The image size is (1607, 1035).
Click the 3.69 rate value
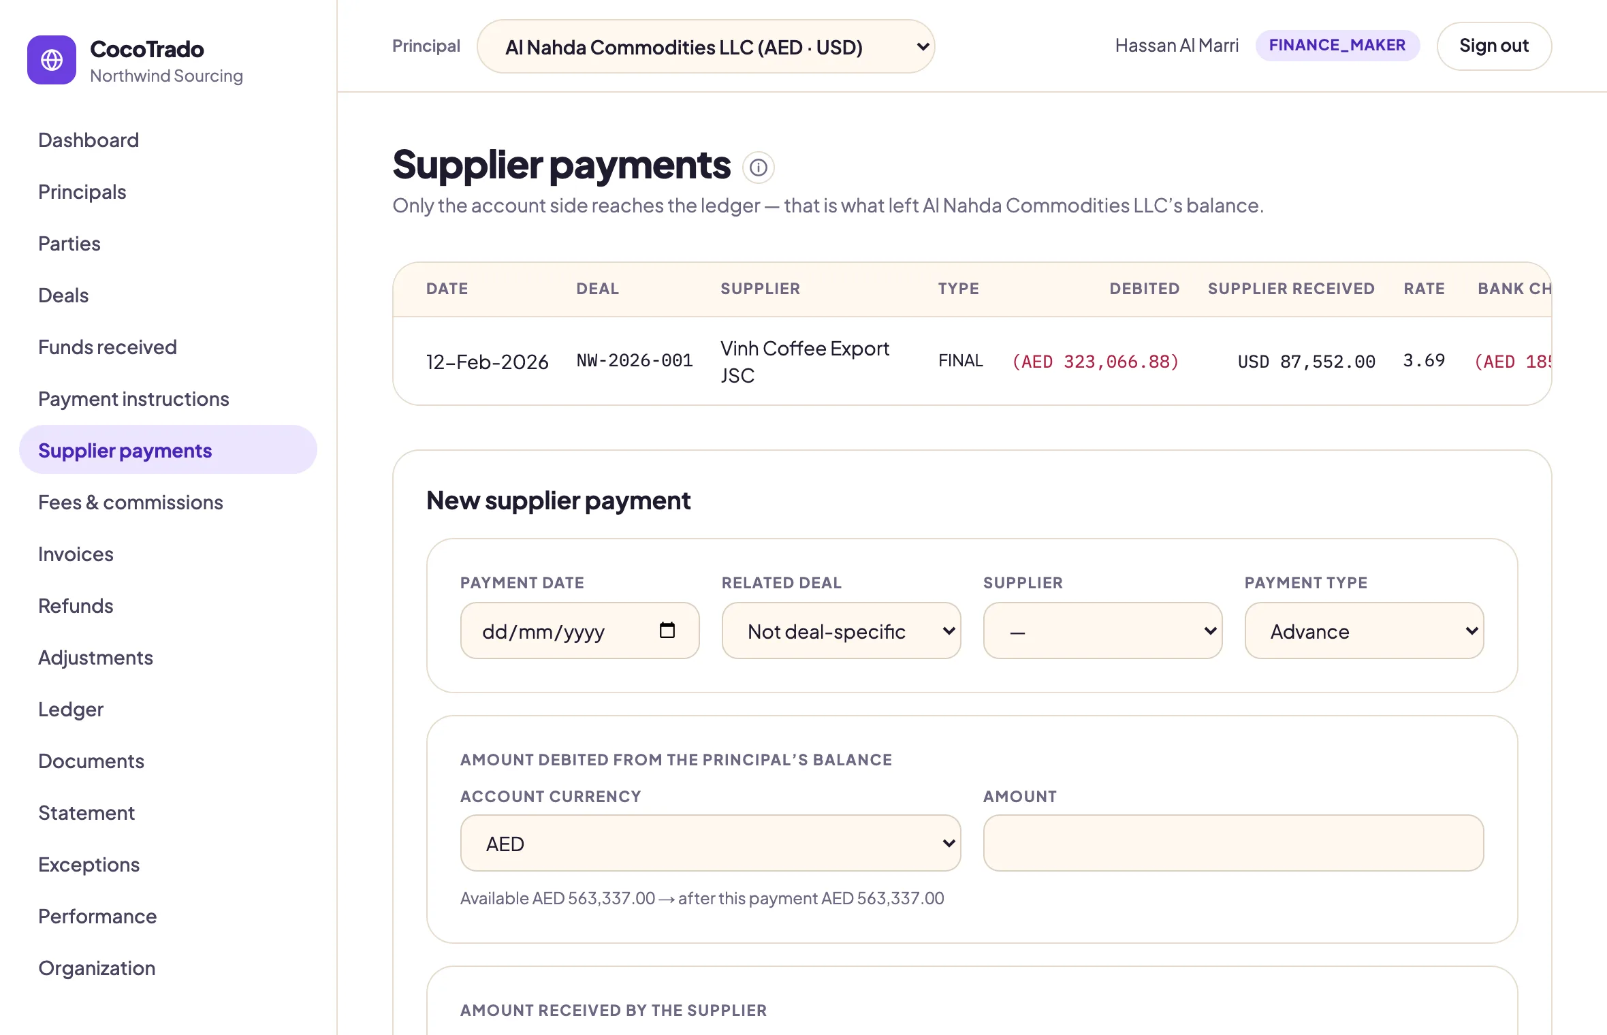pos(1424,361)
